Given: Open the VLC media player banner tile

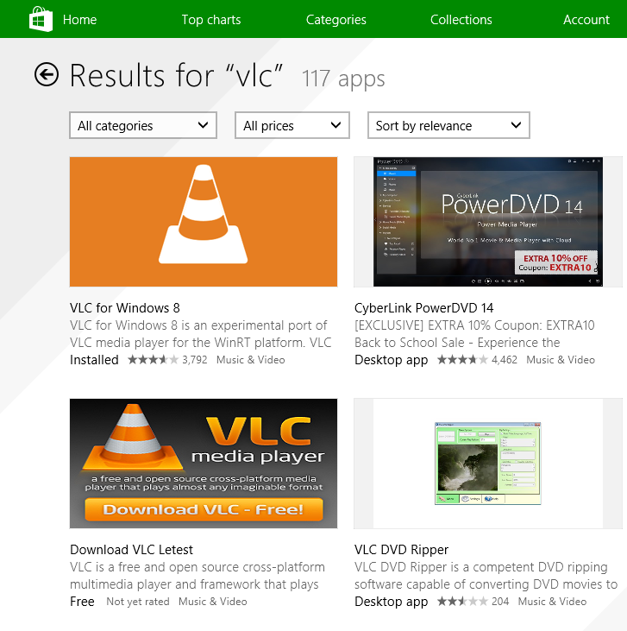Looking at the screenshot, I should pyautogui.click(x=204, y=464).
